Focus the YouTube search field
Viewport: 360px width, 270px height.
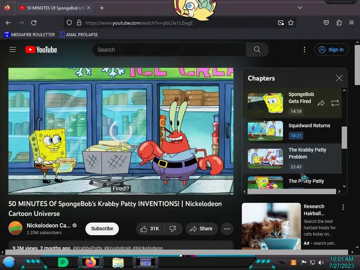click(169, 50)
